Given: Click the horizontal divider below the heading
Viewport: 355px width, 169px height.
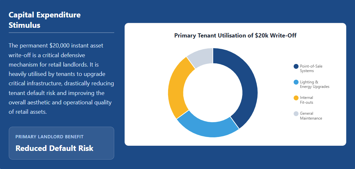Looking at the screenshot, I should [61, 33].
